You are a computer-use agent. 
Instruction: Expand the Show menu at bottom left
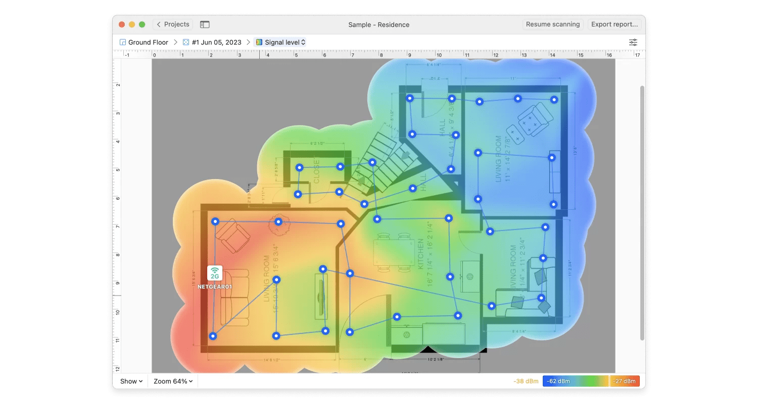click(130, 381)
